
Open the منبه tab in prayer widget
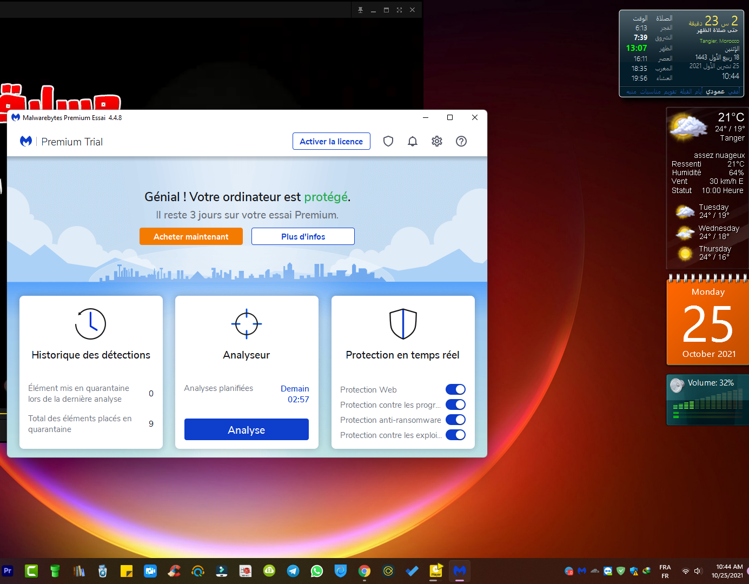point(632,91)
